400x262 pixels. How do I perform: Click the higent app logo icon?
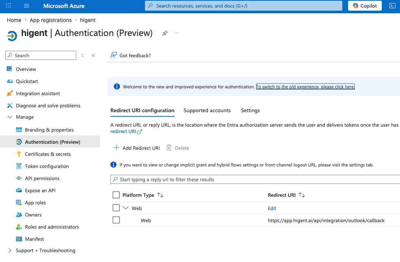click(x=12, y=36)
